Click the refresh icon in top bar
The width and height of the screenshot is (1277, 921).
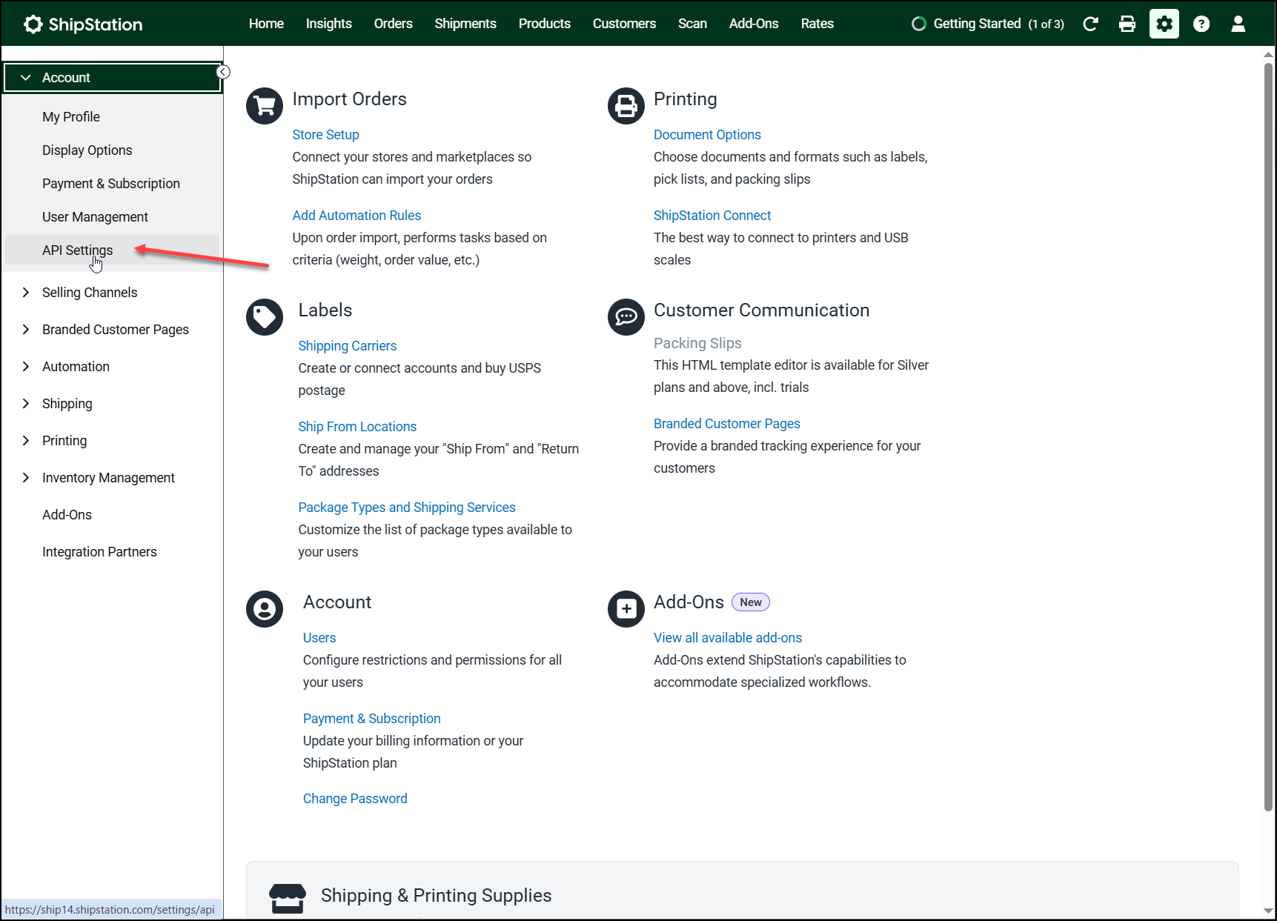[x=1090, y=24]
